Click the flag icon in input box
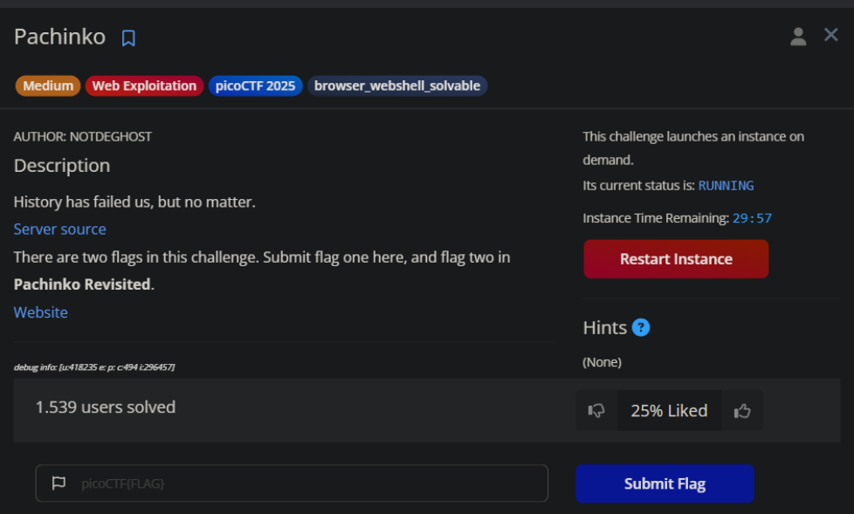 (59, 483)
